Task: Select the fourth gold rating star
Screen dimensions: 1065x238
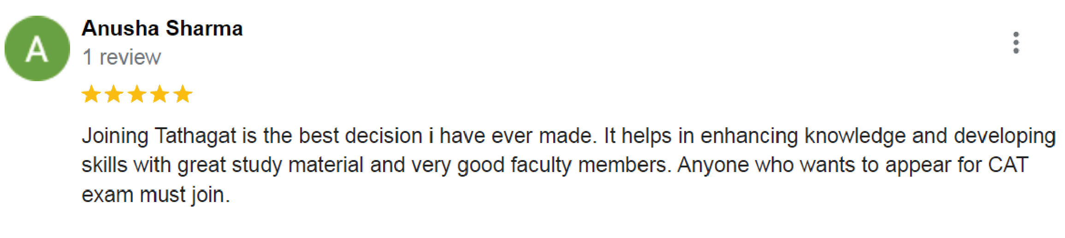Action: (160, 94)
